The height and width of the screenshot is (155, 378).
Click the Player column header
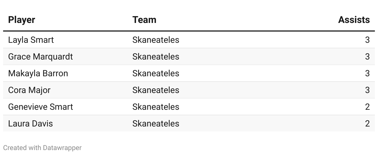click(x=22, y=20)
